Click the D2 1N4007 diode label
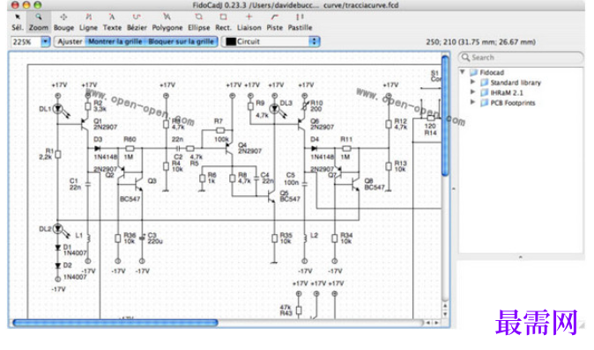This screenshot has width=594, height=350. tap(75, 271)
